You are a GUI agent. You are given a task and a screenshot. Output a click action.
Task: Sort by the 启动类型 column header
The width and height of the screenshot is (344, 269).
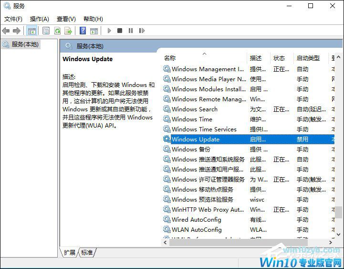(x=311, y=58)
